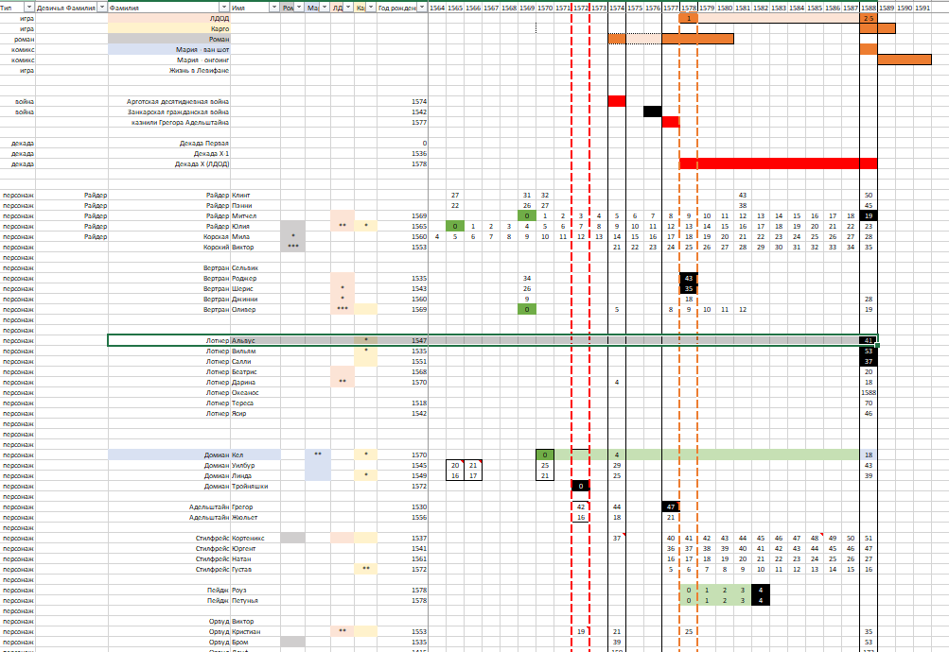Select the name cell Кристиан
949x652 pixels.
(x=255, y=631)
